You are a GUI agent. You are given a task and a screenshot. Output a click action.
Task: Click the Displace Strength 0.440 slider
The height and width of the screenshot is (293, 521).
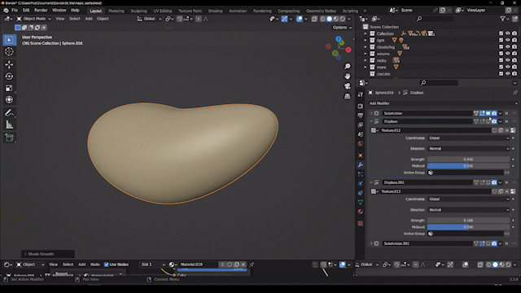coord(469,160)
